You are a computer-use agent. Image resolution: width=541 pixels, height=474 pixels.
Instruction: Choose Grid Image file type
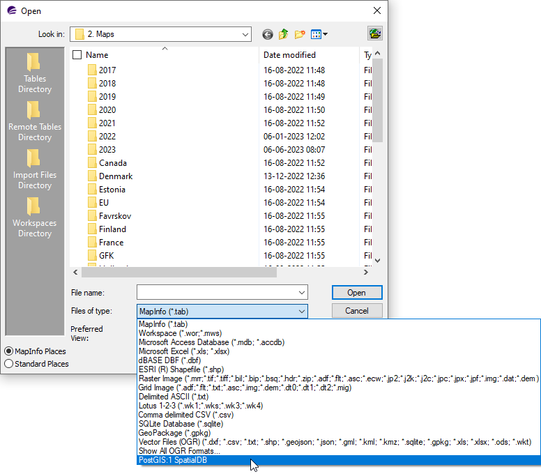[338, 388]
